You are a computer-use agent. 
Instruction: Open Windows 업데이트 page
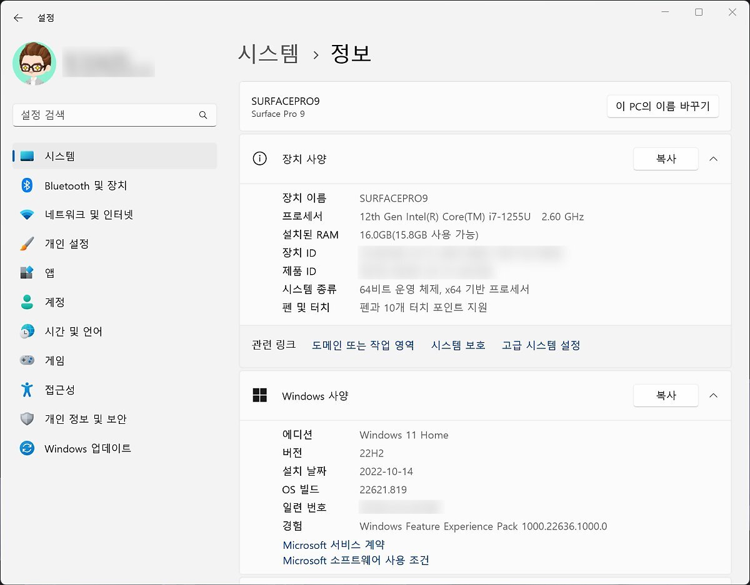click(x=115, y=448)
